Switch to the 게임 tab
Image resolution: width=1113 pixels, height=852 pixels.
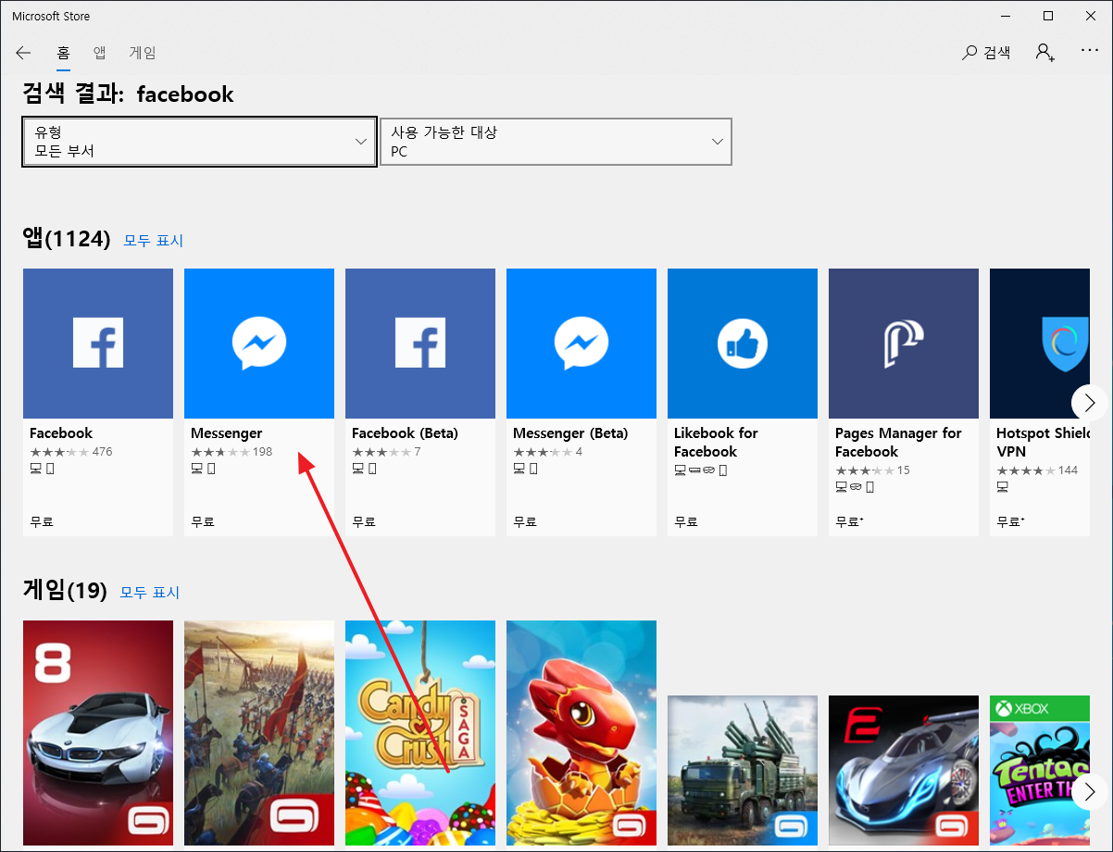click(143, 53)
